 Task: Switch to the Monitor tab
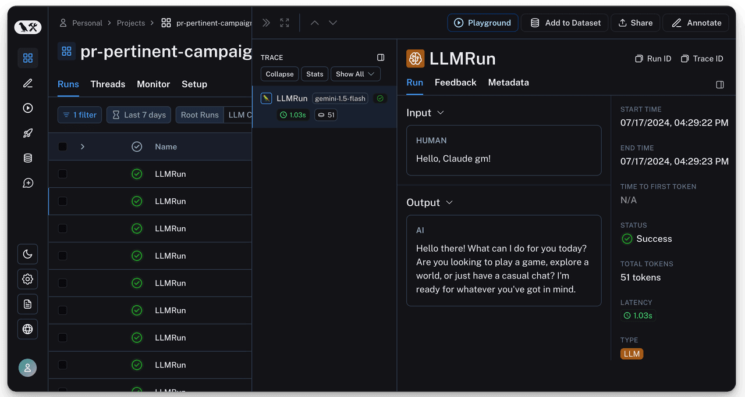(154, 84)
